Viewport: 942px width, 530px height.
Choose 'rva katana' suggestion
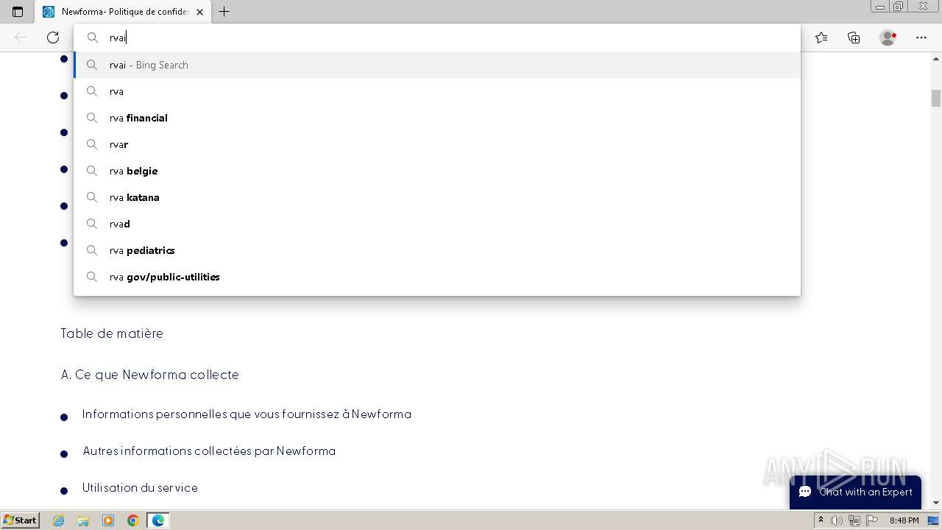coord(437,197)
